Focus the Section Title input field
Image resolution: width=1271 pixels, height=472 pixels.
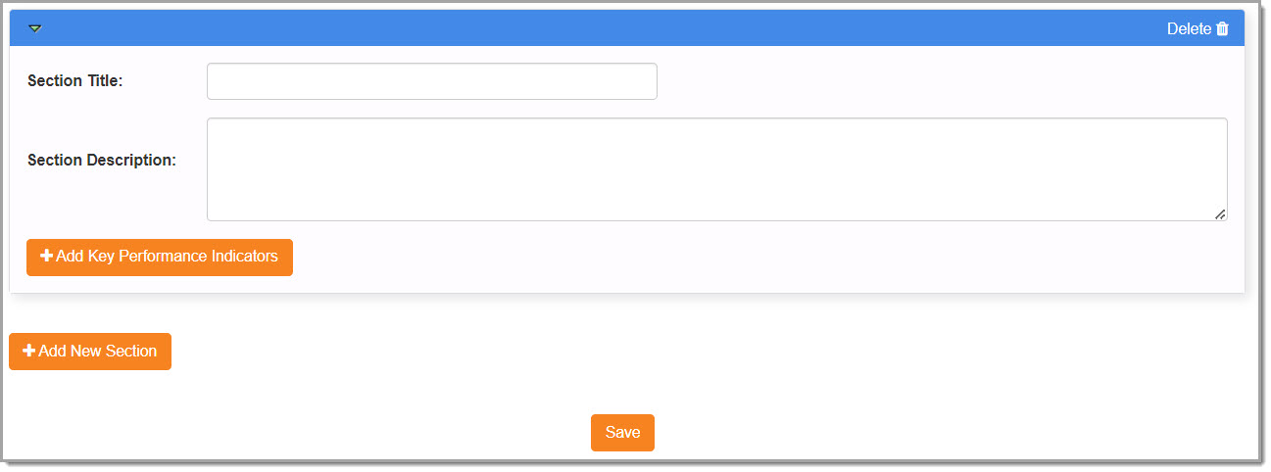[x=431, y=81]
